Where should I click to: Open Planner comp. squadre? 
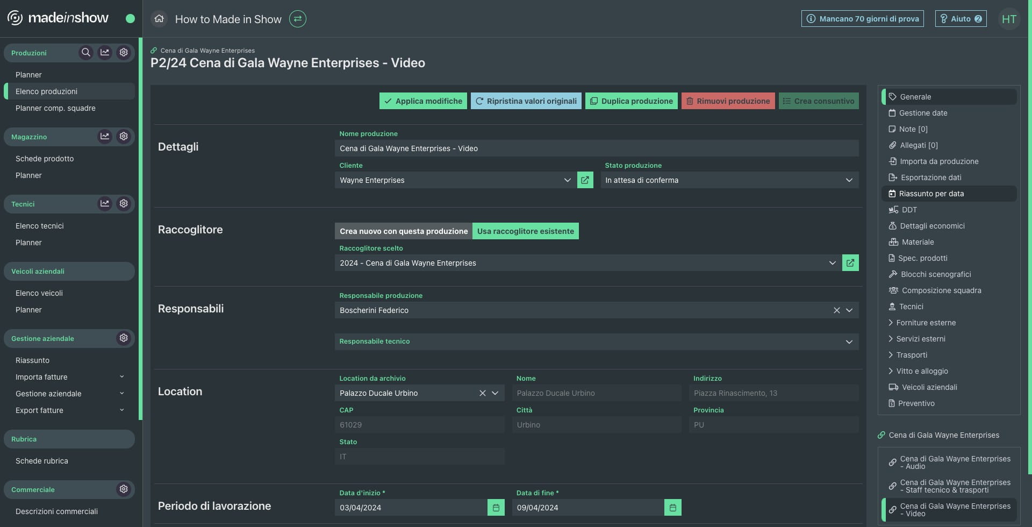click(x=70, y=108)
